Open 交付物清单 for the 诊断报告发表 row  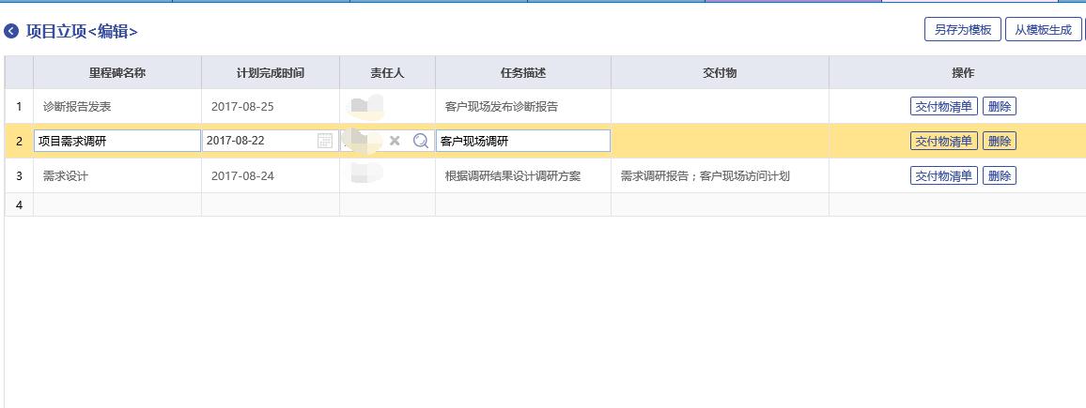943,106
